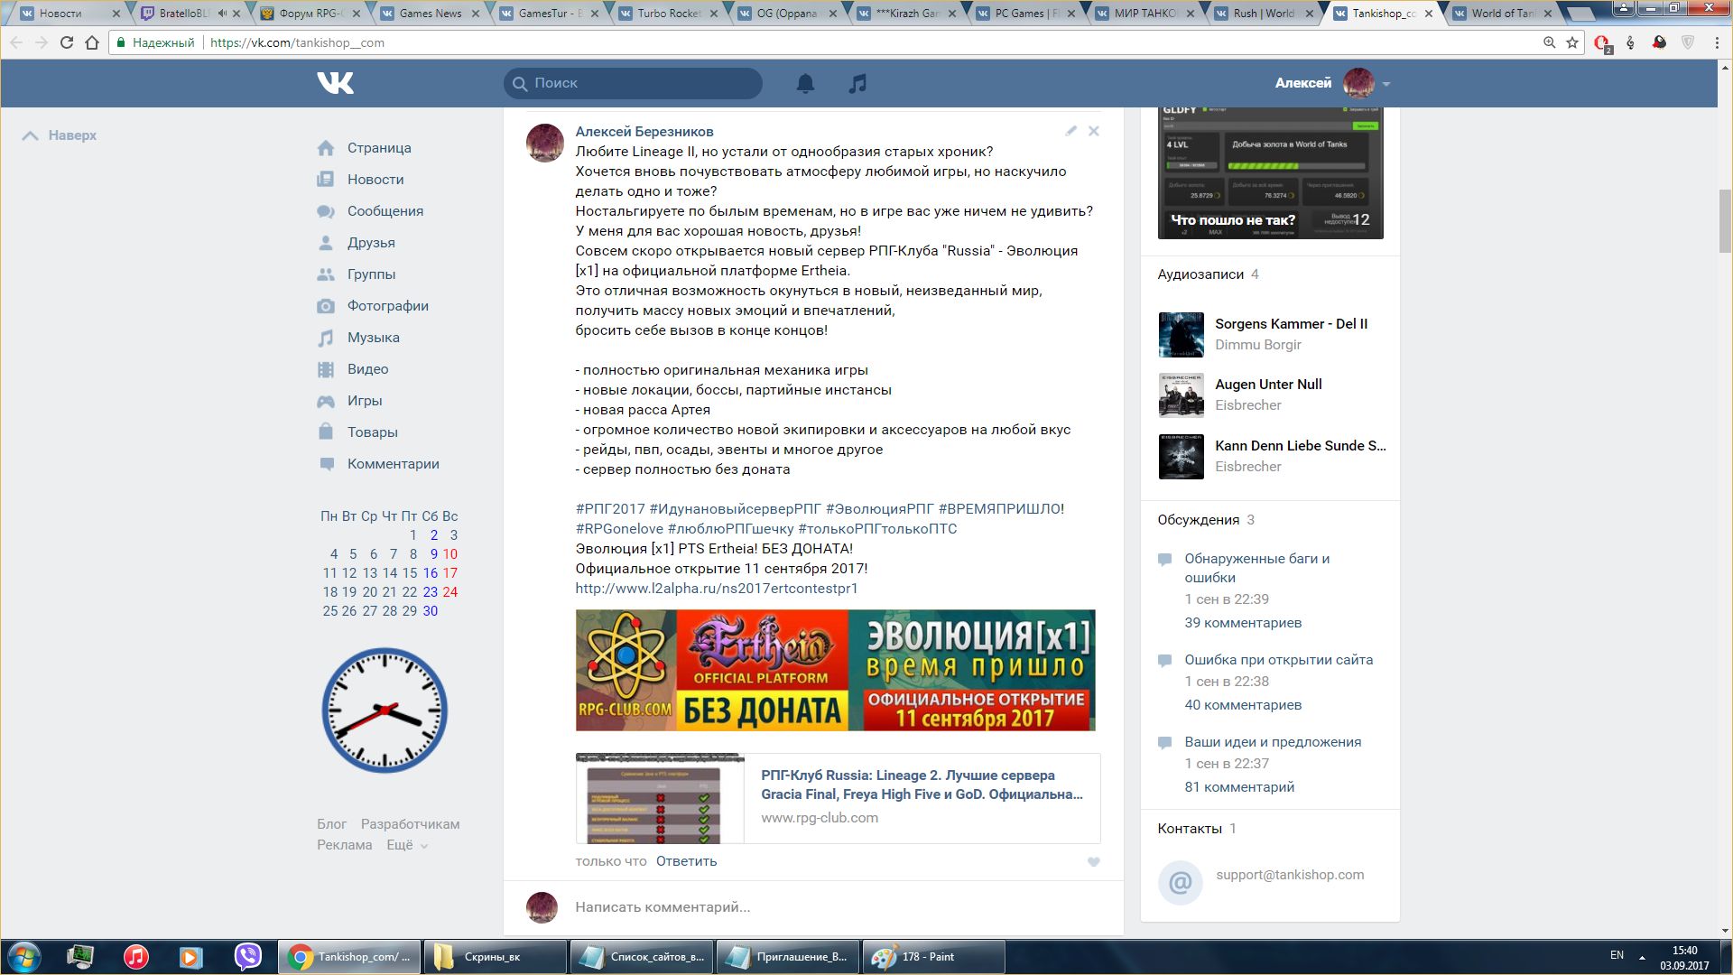Open discussion Ошибка при открытии сайта
1733x975 pixels.
(x=1279, y=660)
